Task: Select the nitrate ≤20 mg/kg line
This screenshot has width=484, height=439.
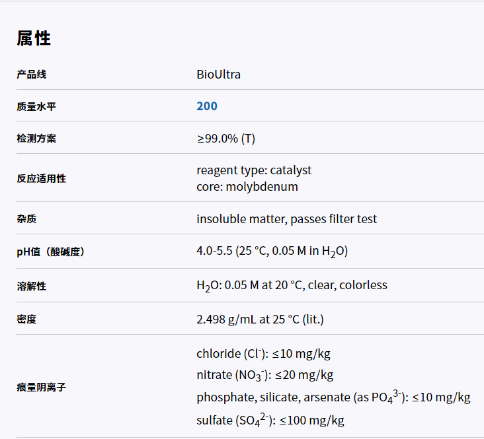Action: click(x=264, y=375)
